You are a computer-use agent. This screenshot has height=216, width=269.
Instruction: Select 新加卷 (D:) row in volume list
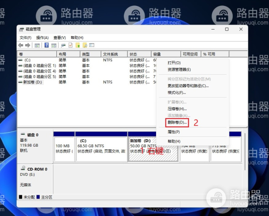tap(87, 82)
